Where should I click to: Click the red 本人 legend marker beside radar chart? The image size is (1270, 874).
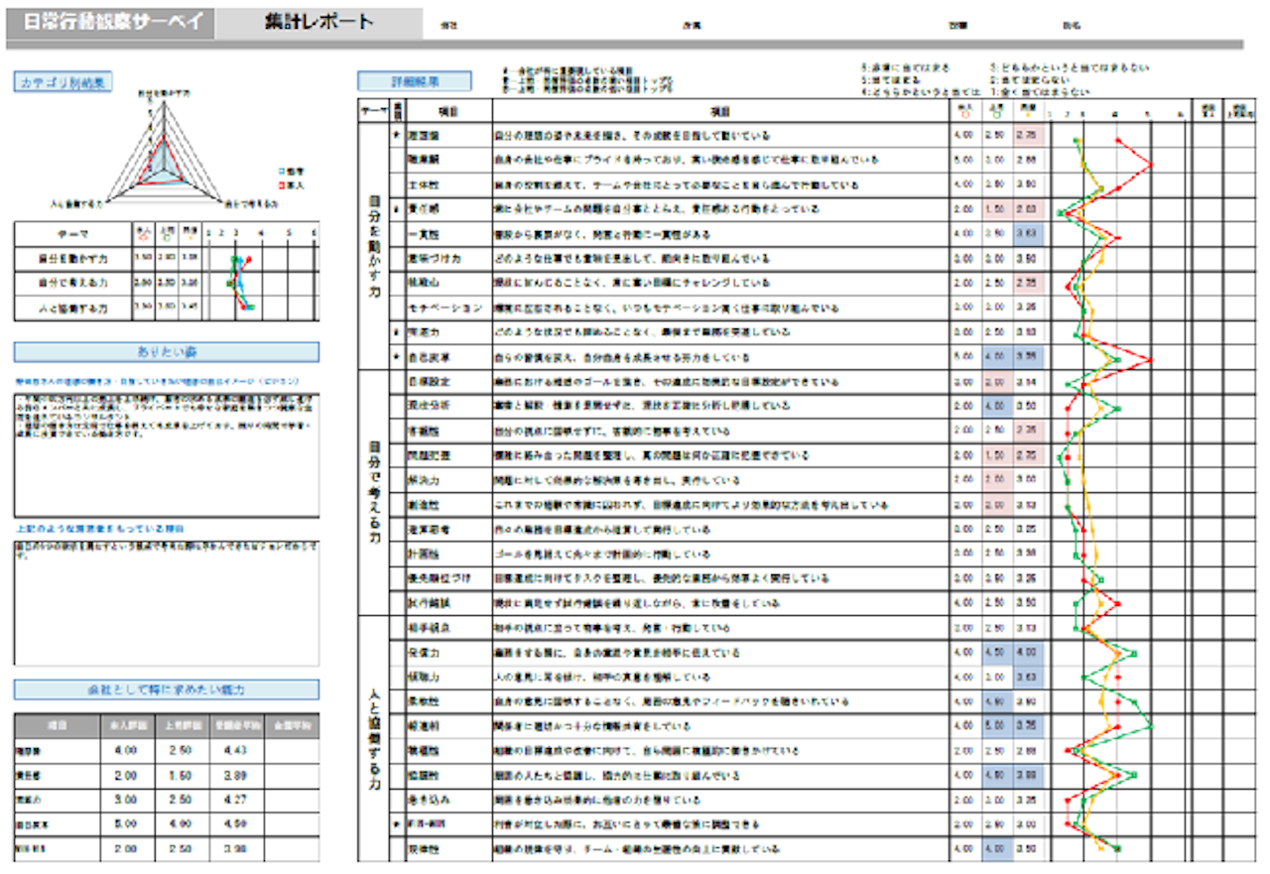tap(282, 185)
